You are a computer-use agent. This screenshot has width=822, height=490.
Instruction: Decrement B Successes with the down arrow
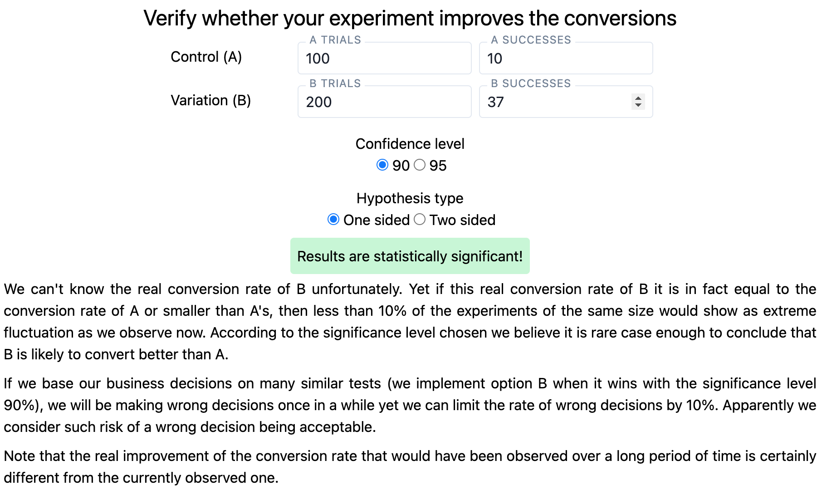[x=638, y=105]
